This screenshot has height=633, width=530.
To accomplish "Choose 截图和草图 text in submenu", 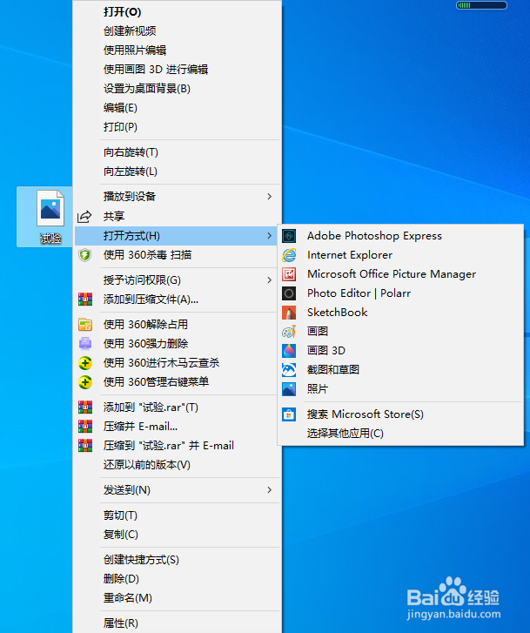I will [x=333, y=370].
